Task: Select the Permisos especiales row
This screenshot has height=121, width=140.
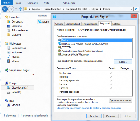Action: pos(95,92)
